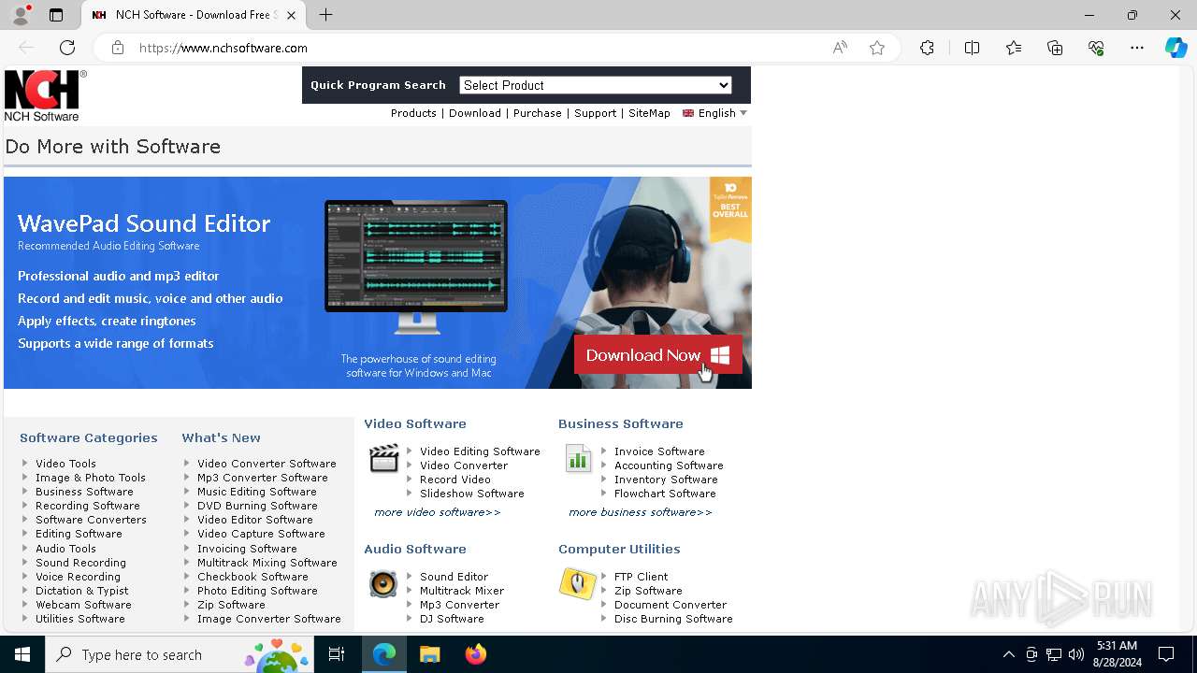Click the Computer Utilities mouse icon

(578, 583)
